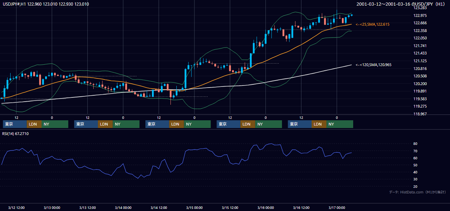This screenshot has height=211, width=450.
Task: Select the 3/14 00:00 date label
Action: tap(123, 207)
